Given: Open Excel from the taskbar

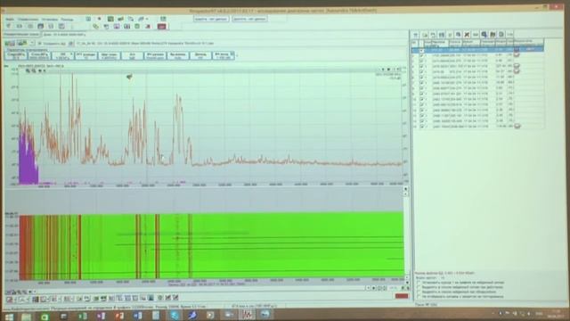Looking at the screenshot, I should [x=83, y=316].
